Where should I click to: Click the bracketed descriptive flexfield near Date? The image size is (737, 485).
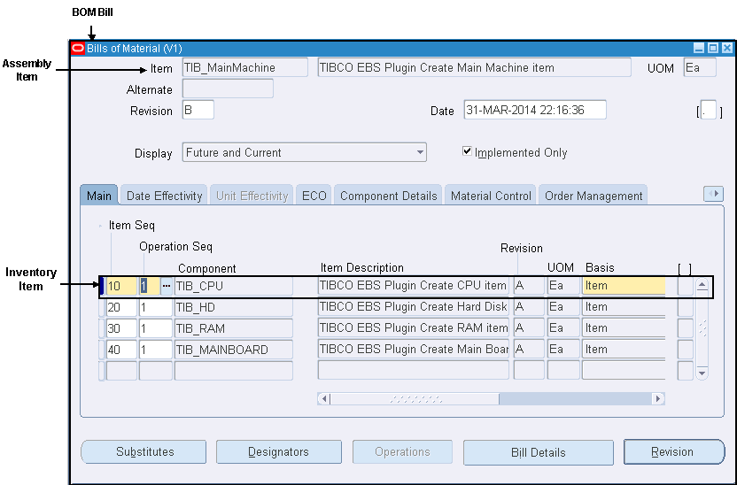click(x=709, y=111)
